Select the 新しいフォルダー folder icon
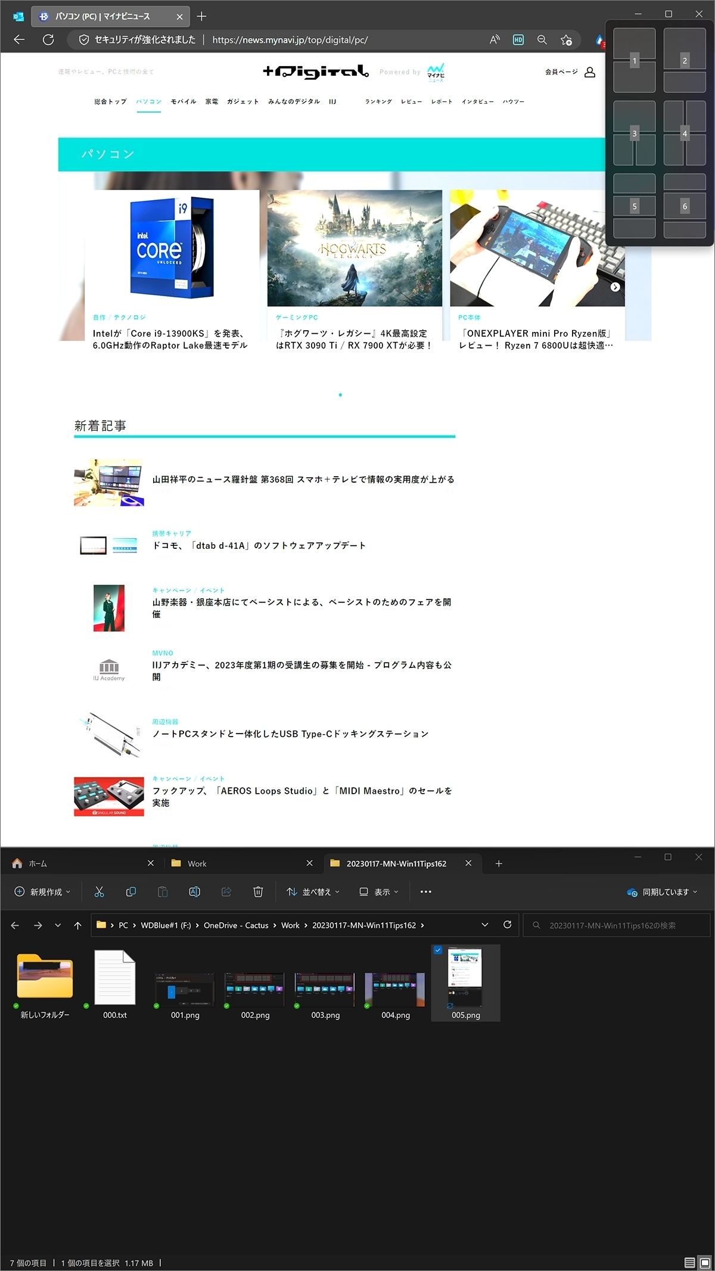The width and height of the screenshot is (715, 1271). point(45,976)
